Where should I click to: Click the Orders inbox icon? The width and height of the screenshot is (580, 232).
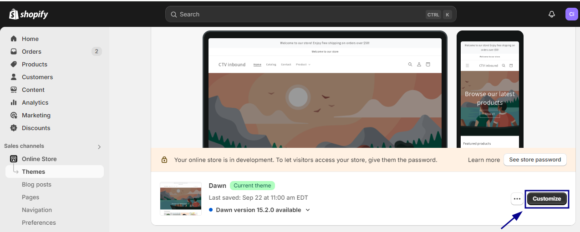(x=14, y=51)
